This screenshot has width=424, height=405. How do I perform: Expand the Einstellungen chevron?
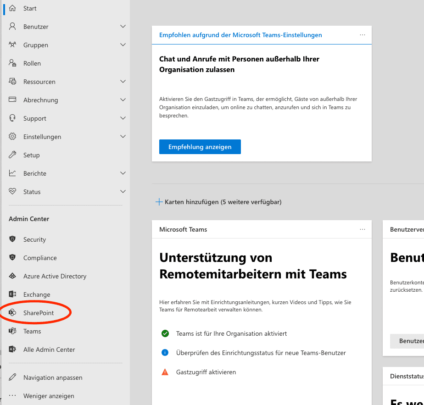point(123,137)
